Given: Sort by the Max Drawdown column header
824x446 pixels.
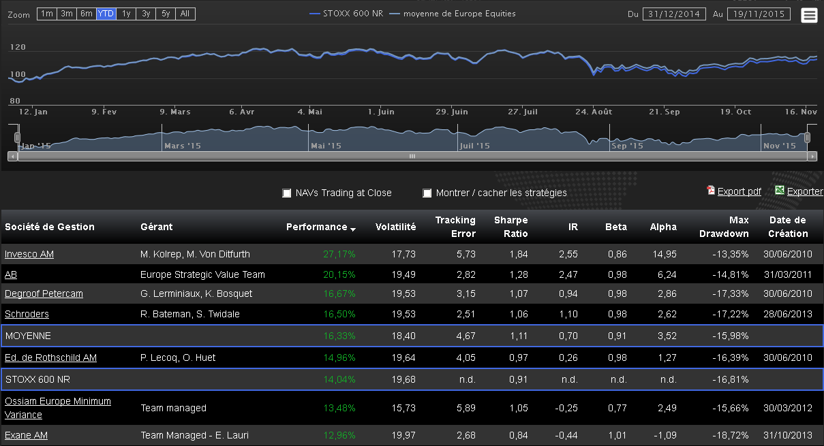Looking at the screenshot, I should (724, 227).
